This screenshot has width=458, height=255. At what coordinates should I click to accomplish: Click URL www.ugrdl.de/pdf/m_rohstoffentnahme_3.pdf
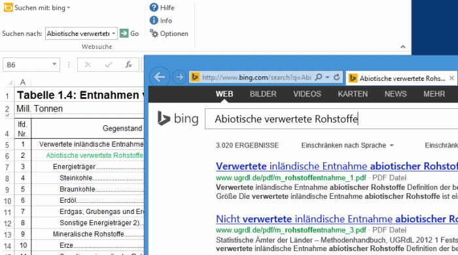click(x=291, y=230)
